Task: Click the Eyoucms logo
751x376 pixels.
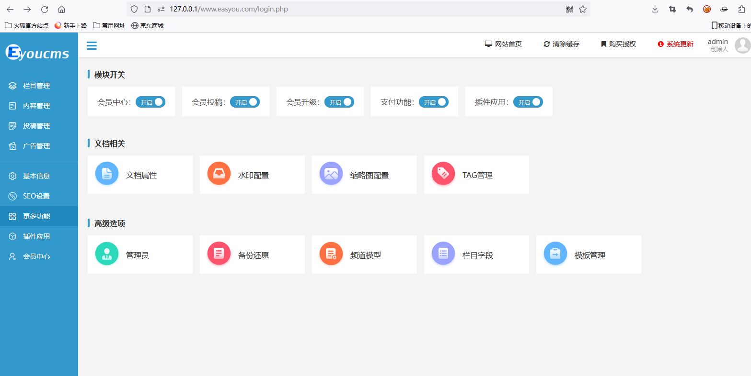Action: [38, 53]
